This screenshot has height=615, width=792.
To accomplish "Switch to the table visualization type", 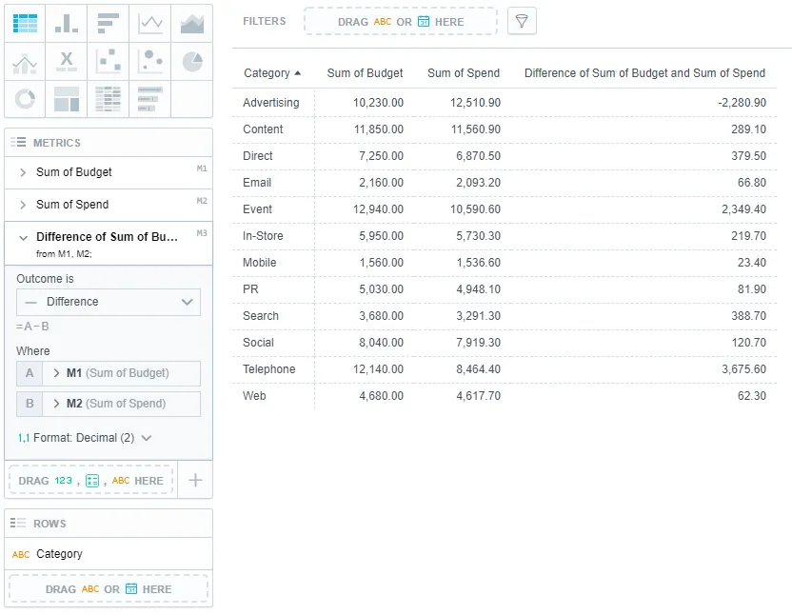I will point(25,22).
